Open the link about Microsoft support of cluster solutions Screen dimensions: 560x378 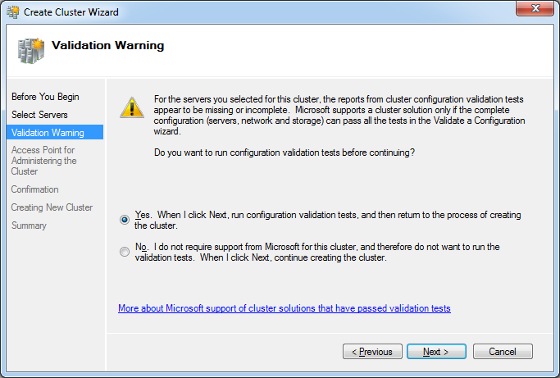(285, 308)
